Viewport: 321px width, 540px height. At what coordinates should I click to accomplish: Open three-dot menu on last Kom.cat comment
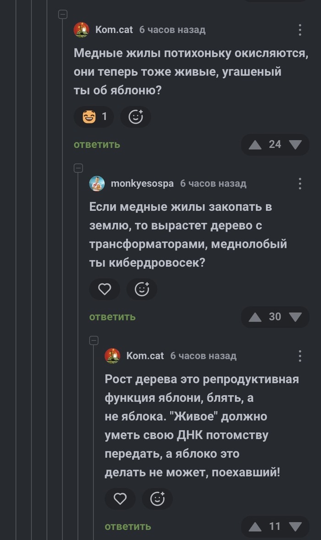(300, 356)
